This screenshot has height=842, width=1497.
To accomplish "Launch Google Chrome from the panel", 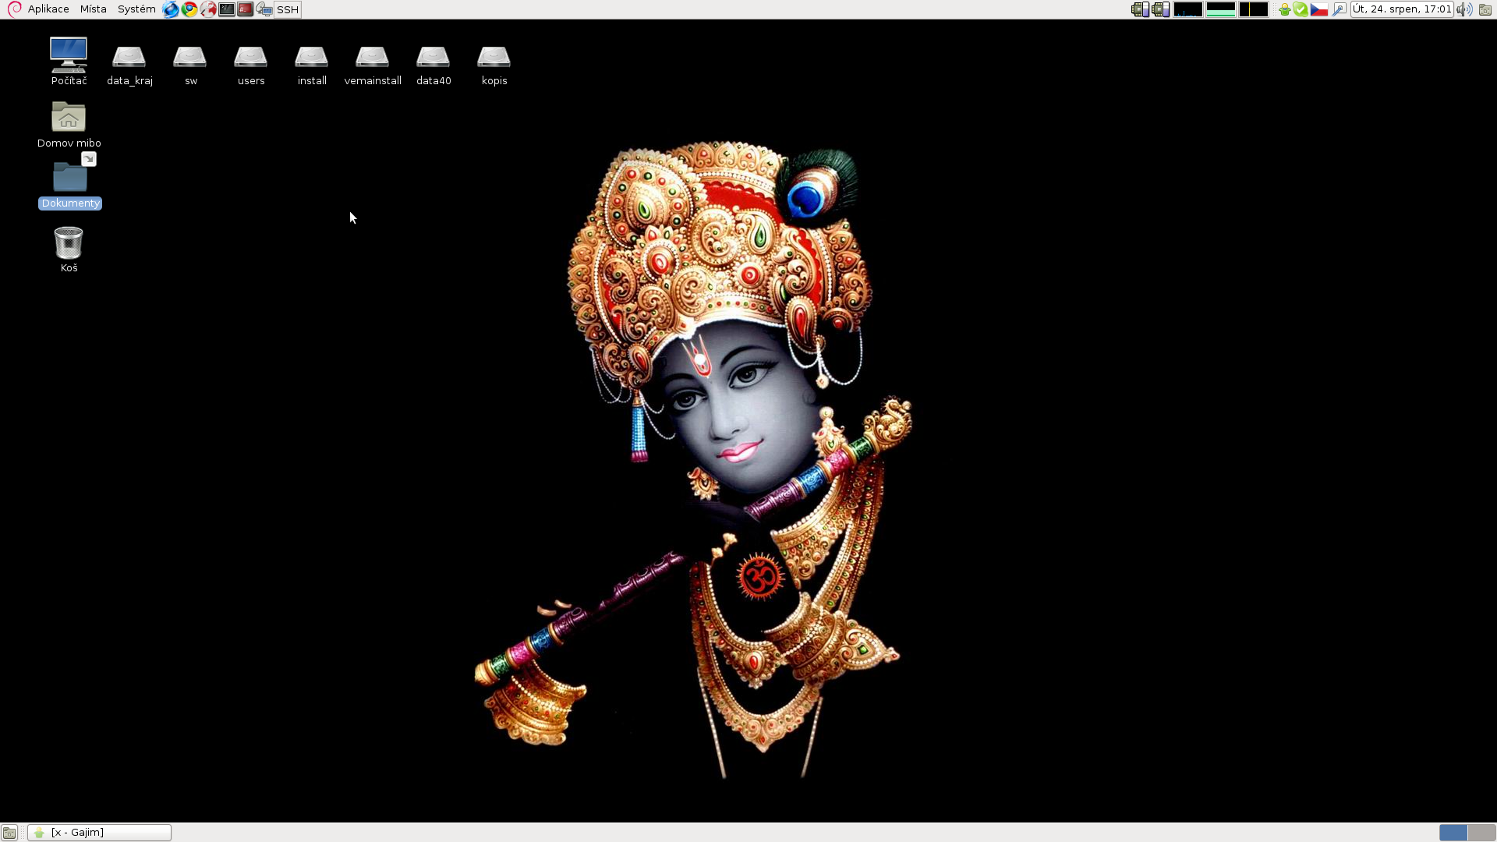I will point(189,9).
